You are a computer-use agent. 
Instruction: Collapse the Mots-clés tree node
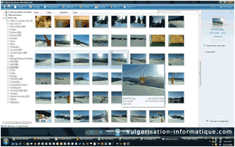(4, 18)
